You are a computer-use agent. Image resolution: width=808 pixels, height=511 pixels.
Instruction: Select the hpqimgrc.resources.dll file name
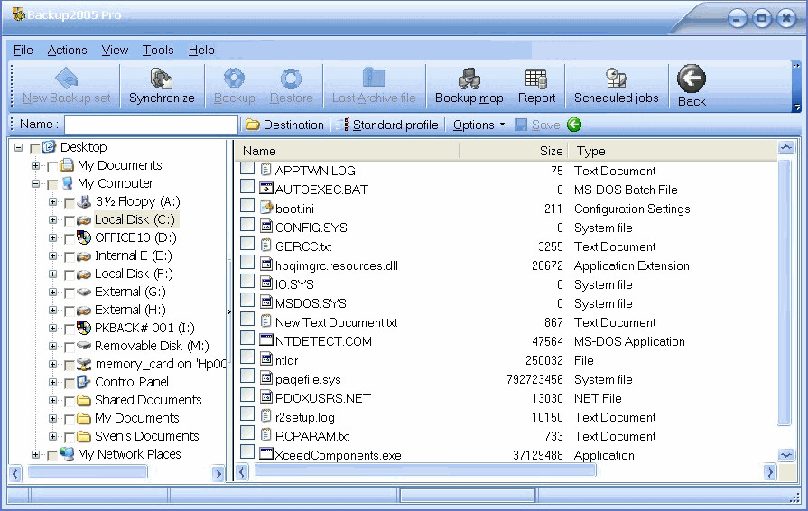337,265
